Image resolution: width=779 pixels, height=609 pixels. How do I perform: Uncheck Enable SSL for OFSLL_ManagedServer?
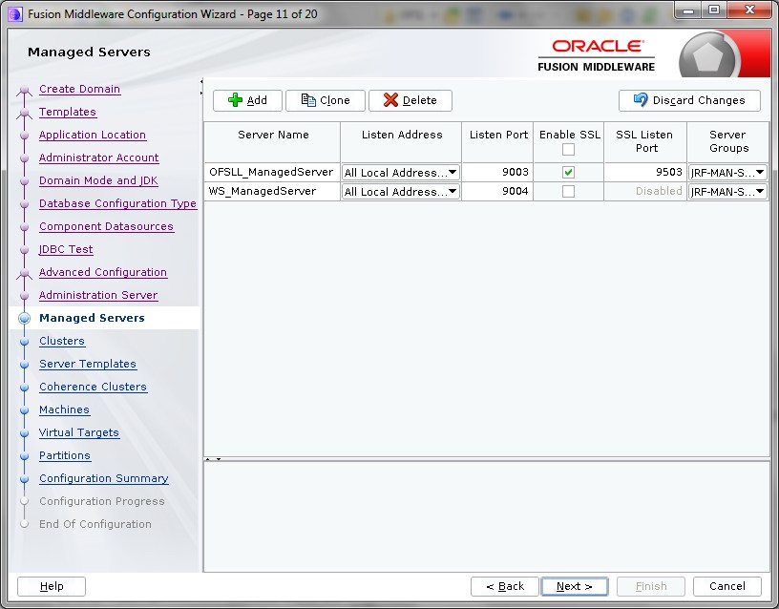tap(568, 173)
